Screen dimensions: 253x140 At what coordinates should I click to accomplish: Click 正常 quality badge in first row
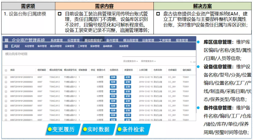128,77
